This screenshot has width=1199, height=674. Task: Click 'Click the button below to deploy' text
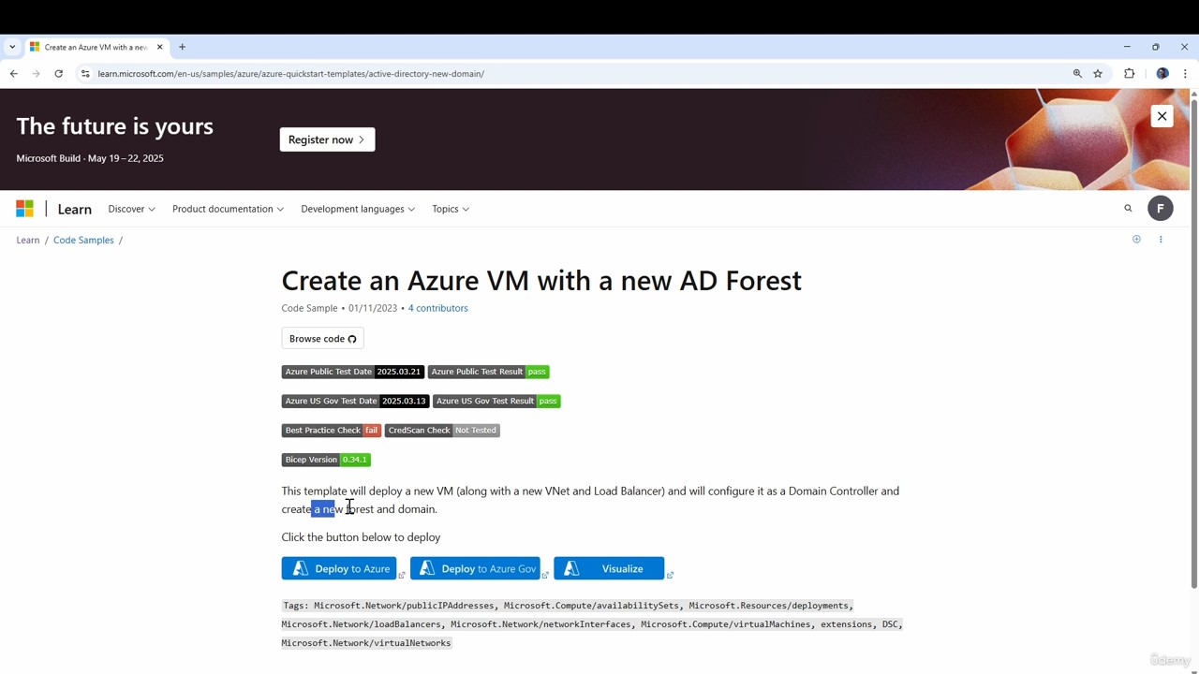point(361,537)
